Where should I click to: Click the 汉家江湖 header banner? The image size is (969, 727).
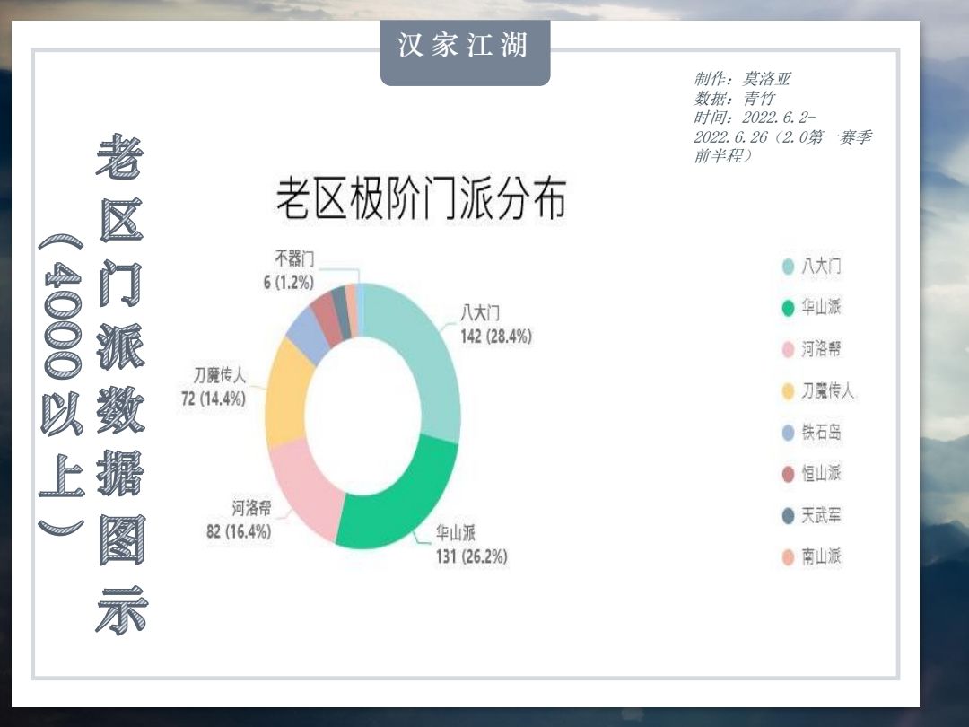pos(465,53)
